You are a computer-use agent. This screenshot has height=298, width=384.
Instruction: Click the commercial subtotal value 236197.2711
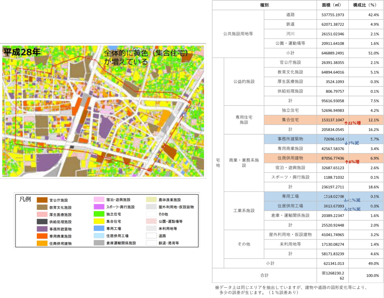pyautogui.click(x=333, y=187)
